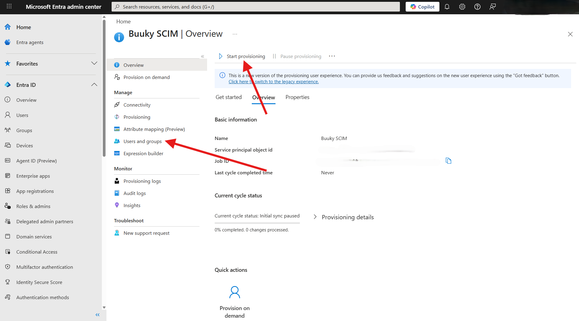Click the switch to legacy experience link
The height and width of the screenshot is (321, 579).
pos(273,82)
